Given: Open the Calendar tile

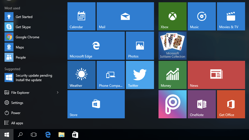Looking at the screenshot, I should tap(82, 16).
